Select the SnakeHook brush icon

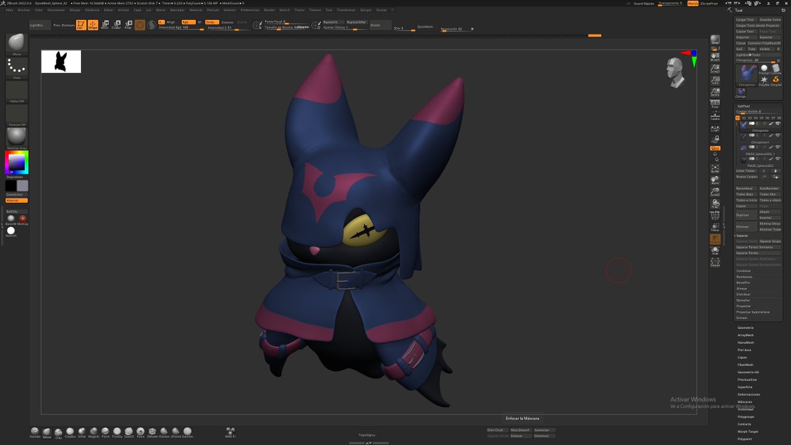pos(129,432)
